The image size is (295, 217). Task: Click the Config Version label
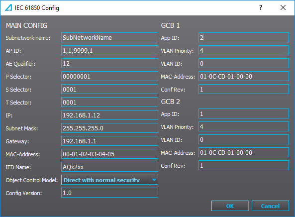tap(24, 193)
